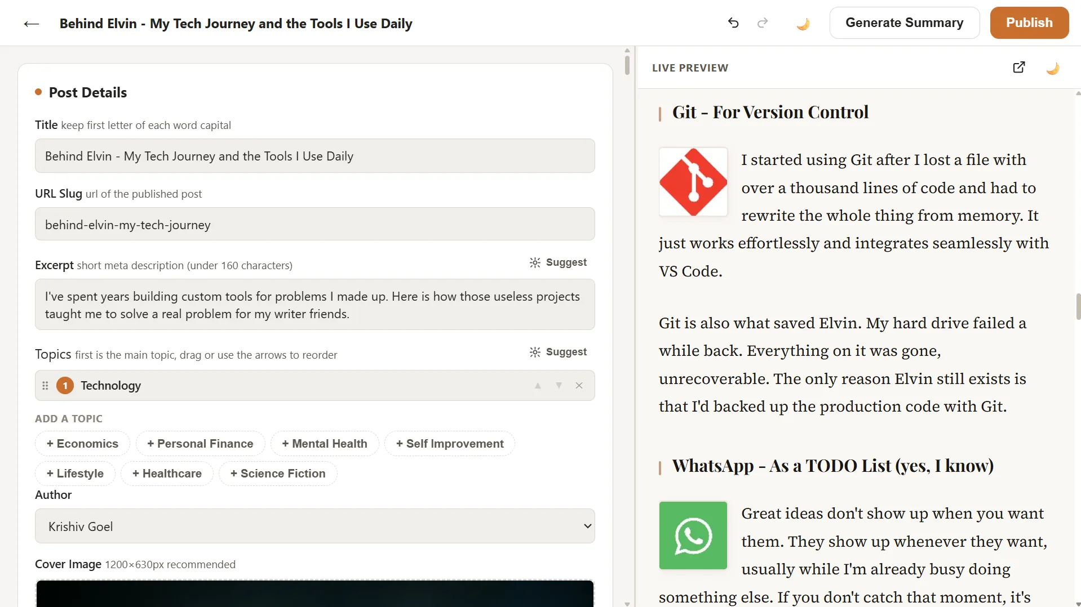Add the Lifestyle topic
This screenshot has height=607, width=1081.
click(75, 474)
